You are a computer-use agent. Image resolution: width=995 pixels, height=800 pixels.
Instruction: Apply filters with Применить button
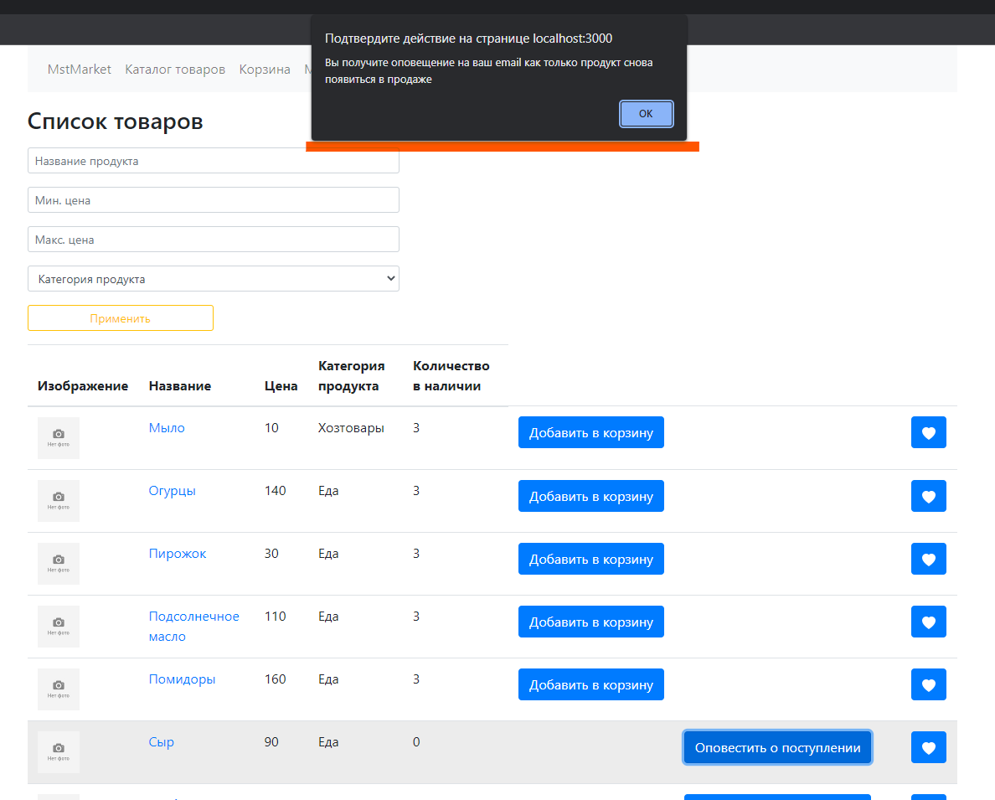[121, 318]
